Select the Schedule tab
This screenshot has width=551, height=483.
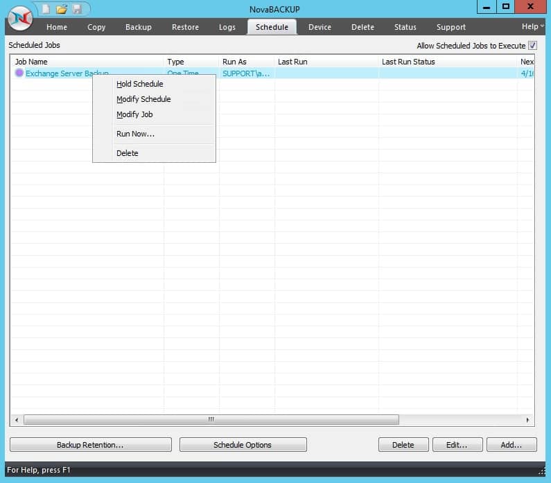coord(272,27)
